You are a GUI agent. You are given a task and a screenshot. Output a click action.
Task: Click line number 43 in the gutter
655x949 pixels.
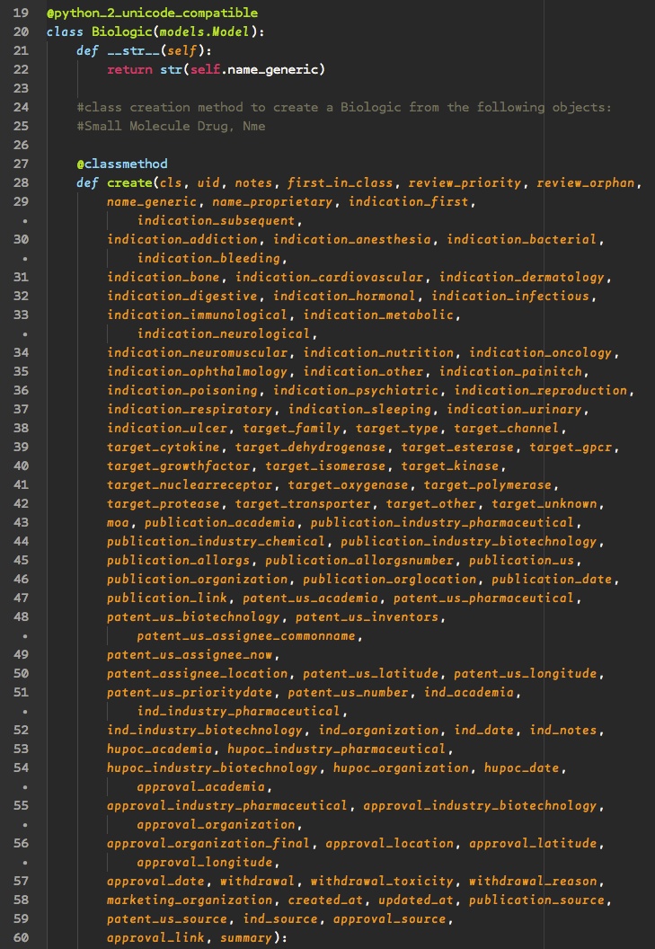pyautogui.click(x=21, y=522)
